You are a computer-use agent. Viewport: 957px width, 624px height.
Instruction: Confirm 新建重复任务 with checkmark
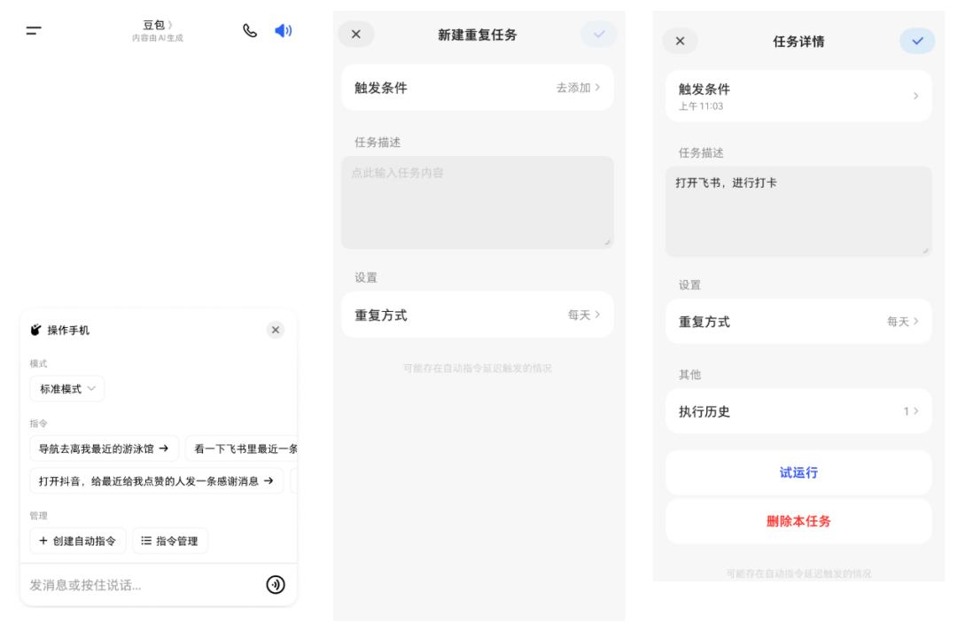(599, 35)
